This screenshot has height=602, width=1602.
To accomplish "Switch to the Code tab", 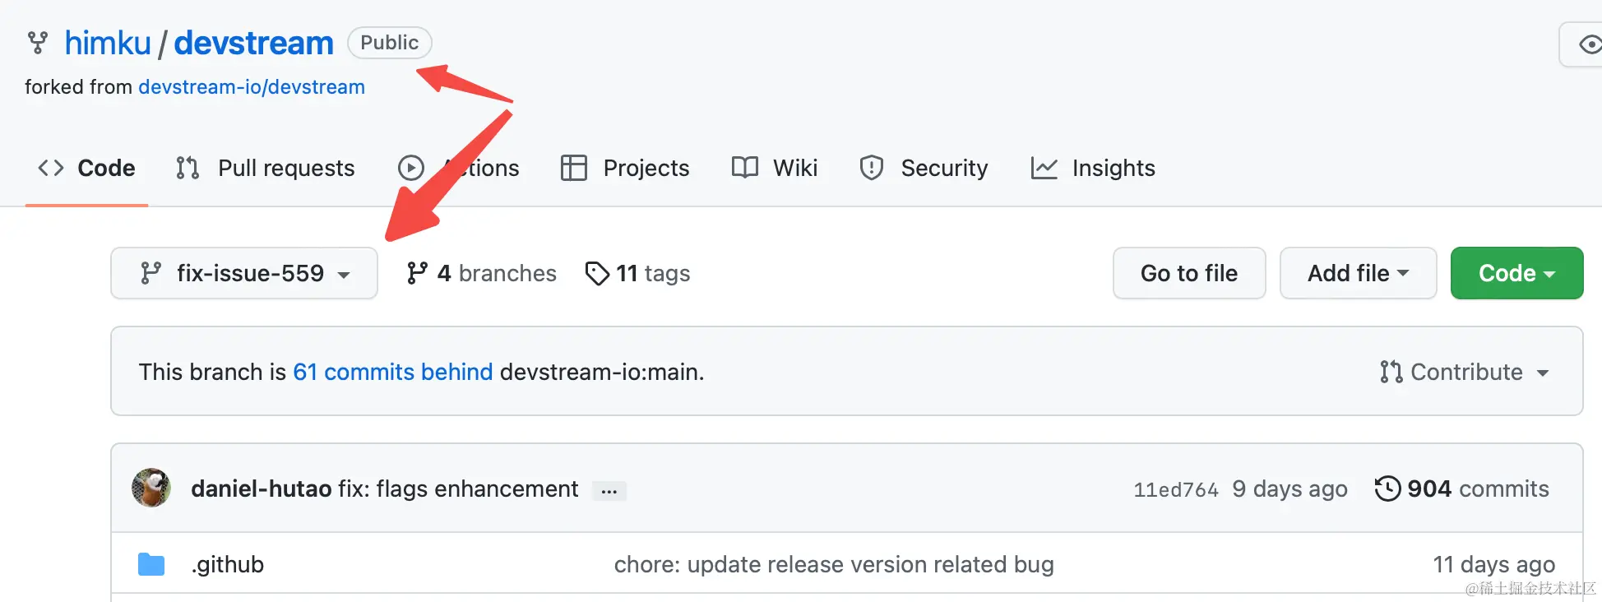I will click(86, 168).
